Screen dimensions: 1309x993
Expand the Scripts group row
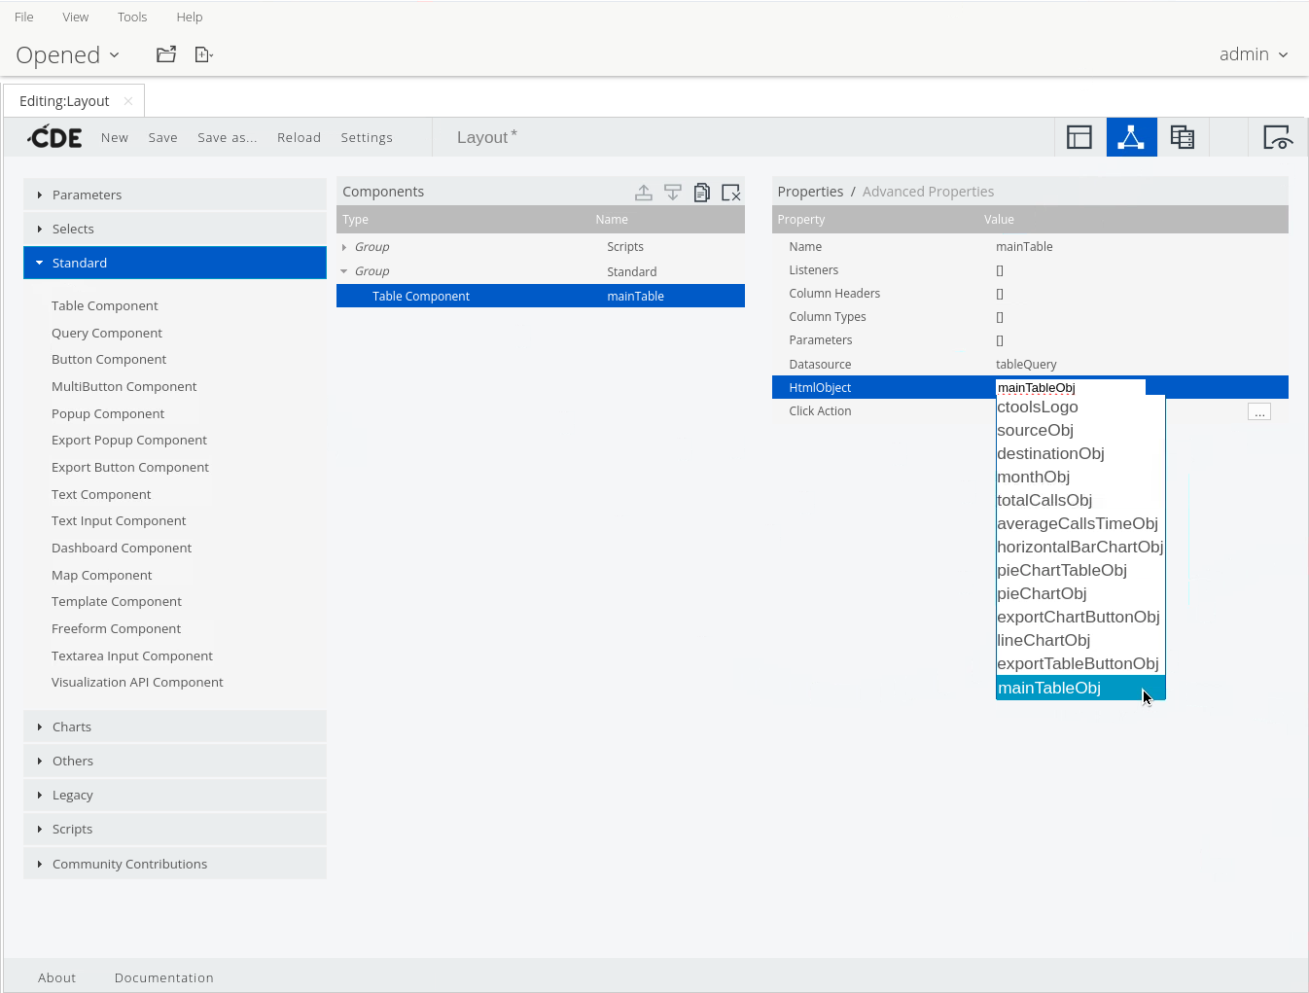(x=345, y=247)
